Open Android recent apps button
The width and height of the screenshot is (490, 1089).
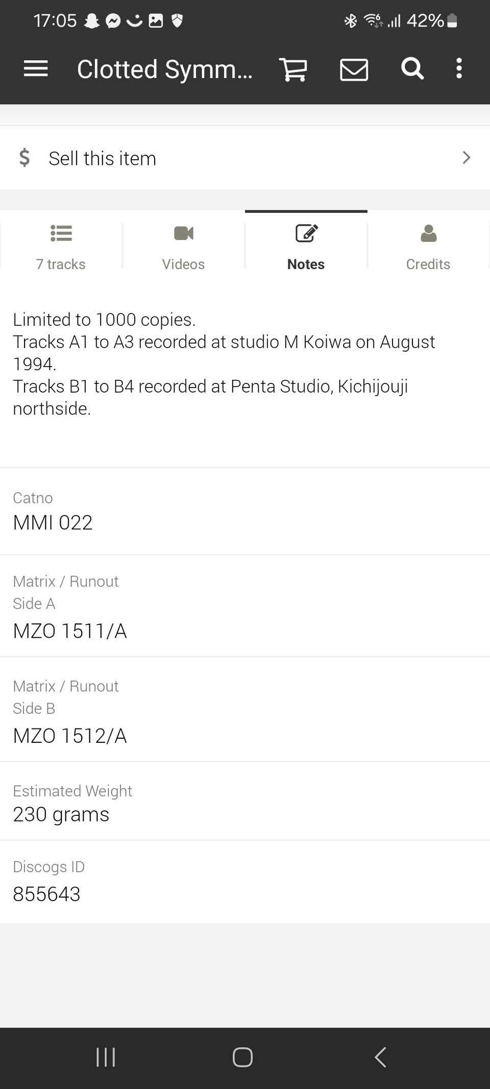pos(106,1057)
